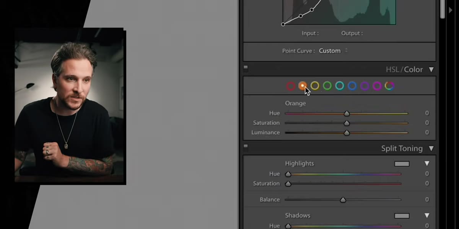Click the Output label under curve
459x229 pixels.
coord(352,33)
